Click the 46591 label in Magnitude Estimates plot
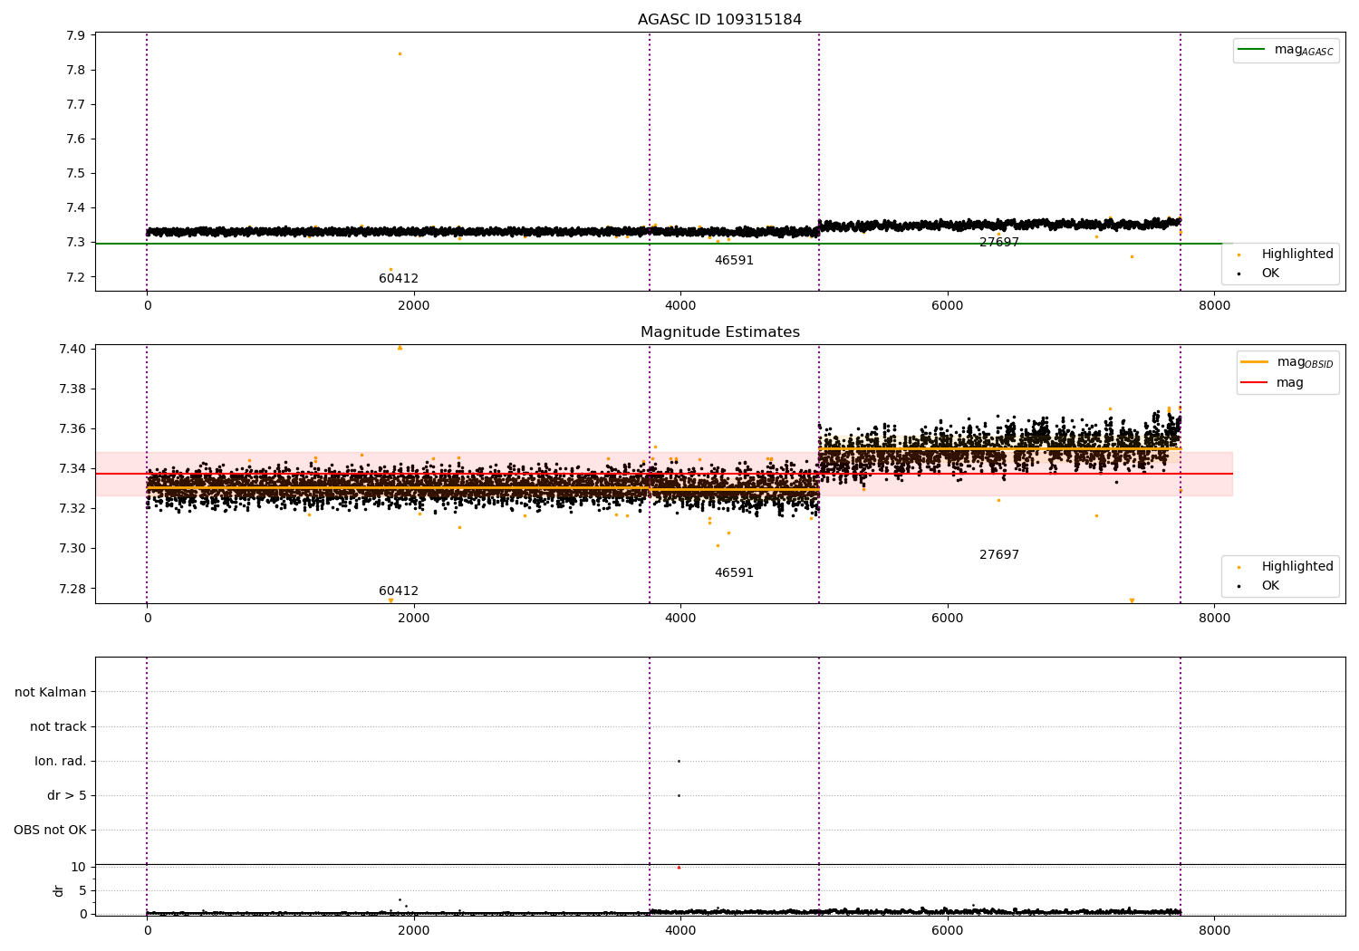This screenshot has height=951, width=1359. [734, 573]
